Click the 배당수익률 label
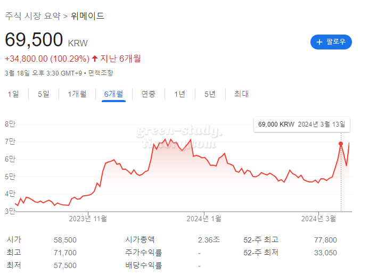 [x=144, y=265]
